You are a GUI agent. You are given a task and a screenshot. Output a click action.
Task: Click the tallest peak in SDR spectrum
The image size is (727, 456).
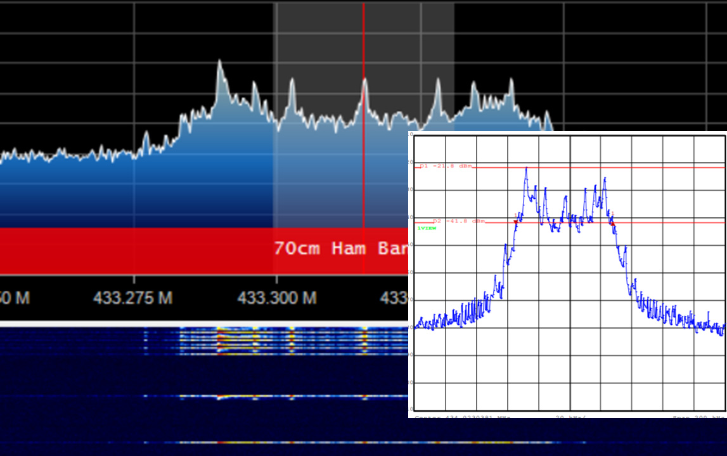point(219,63)
